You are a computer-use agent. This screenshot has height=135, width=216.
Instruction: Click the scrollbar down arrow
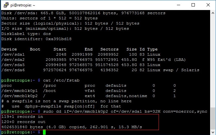[213, 132]
